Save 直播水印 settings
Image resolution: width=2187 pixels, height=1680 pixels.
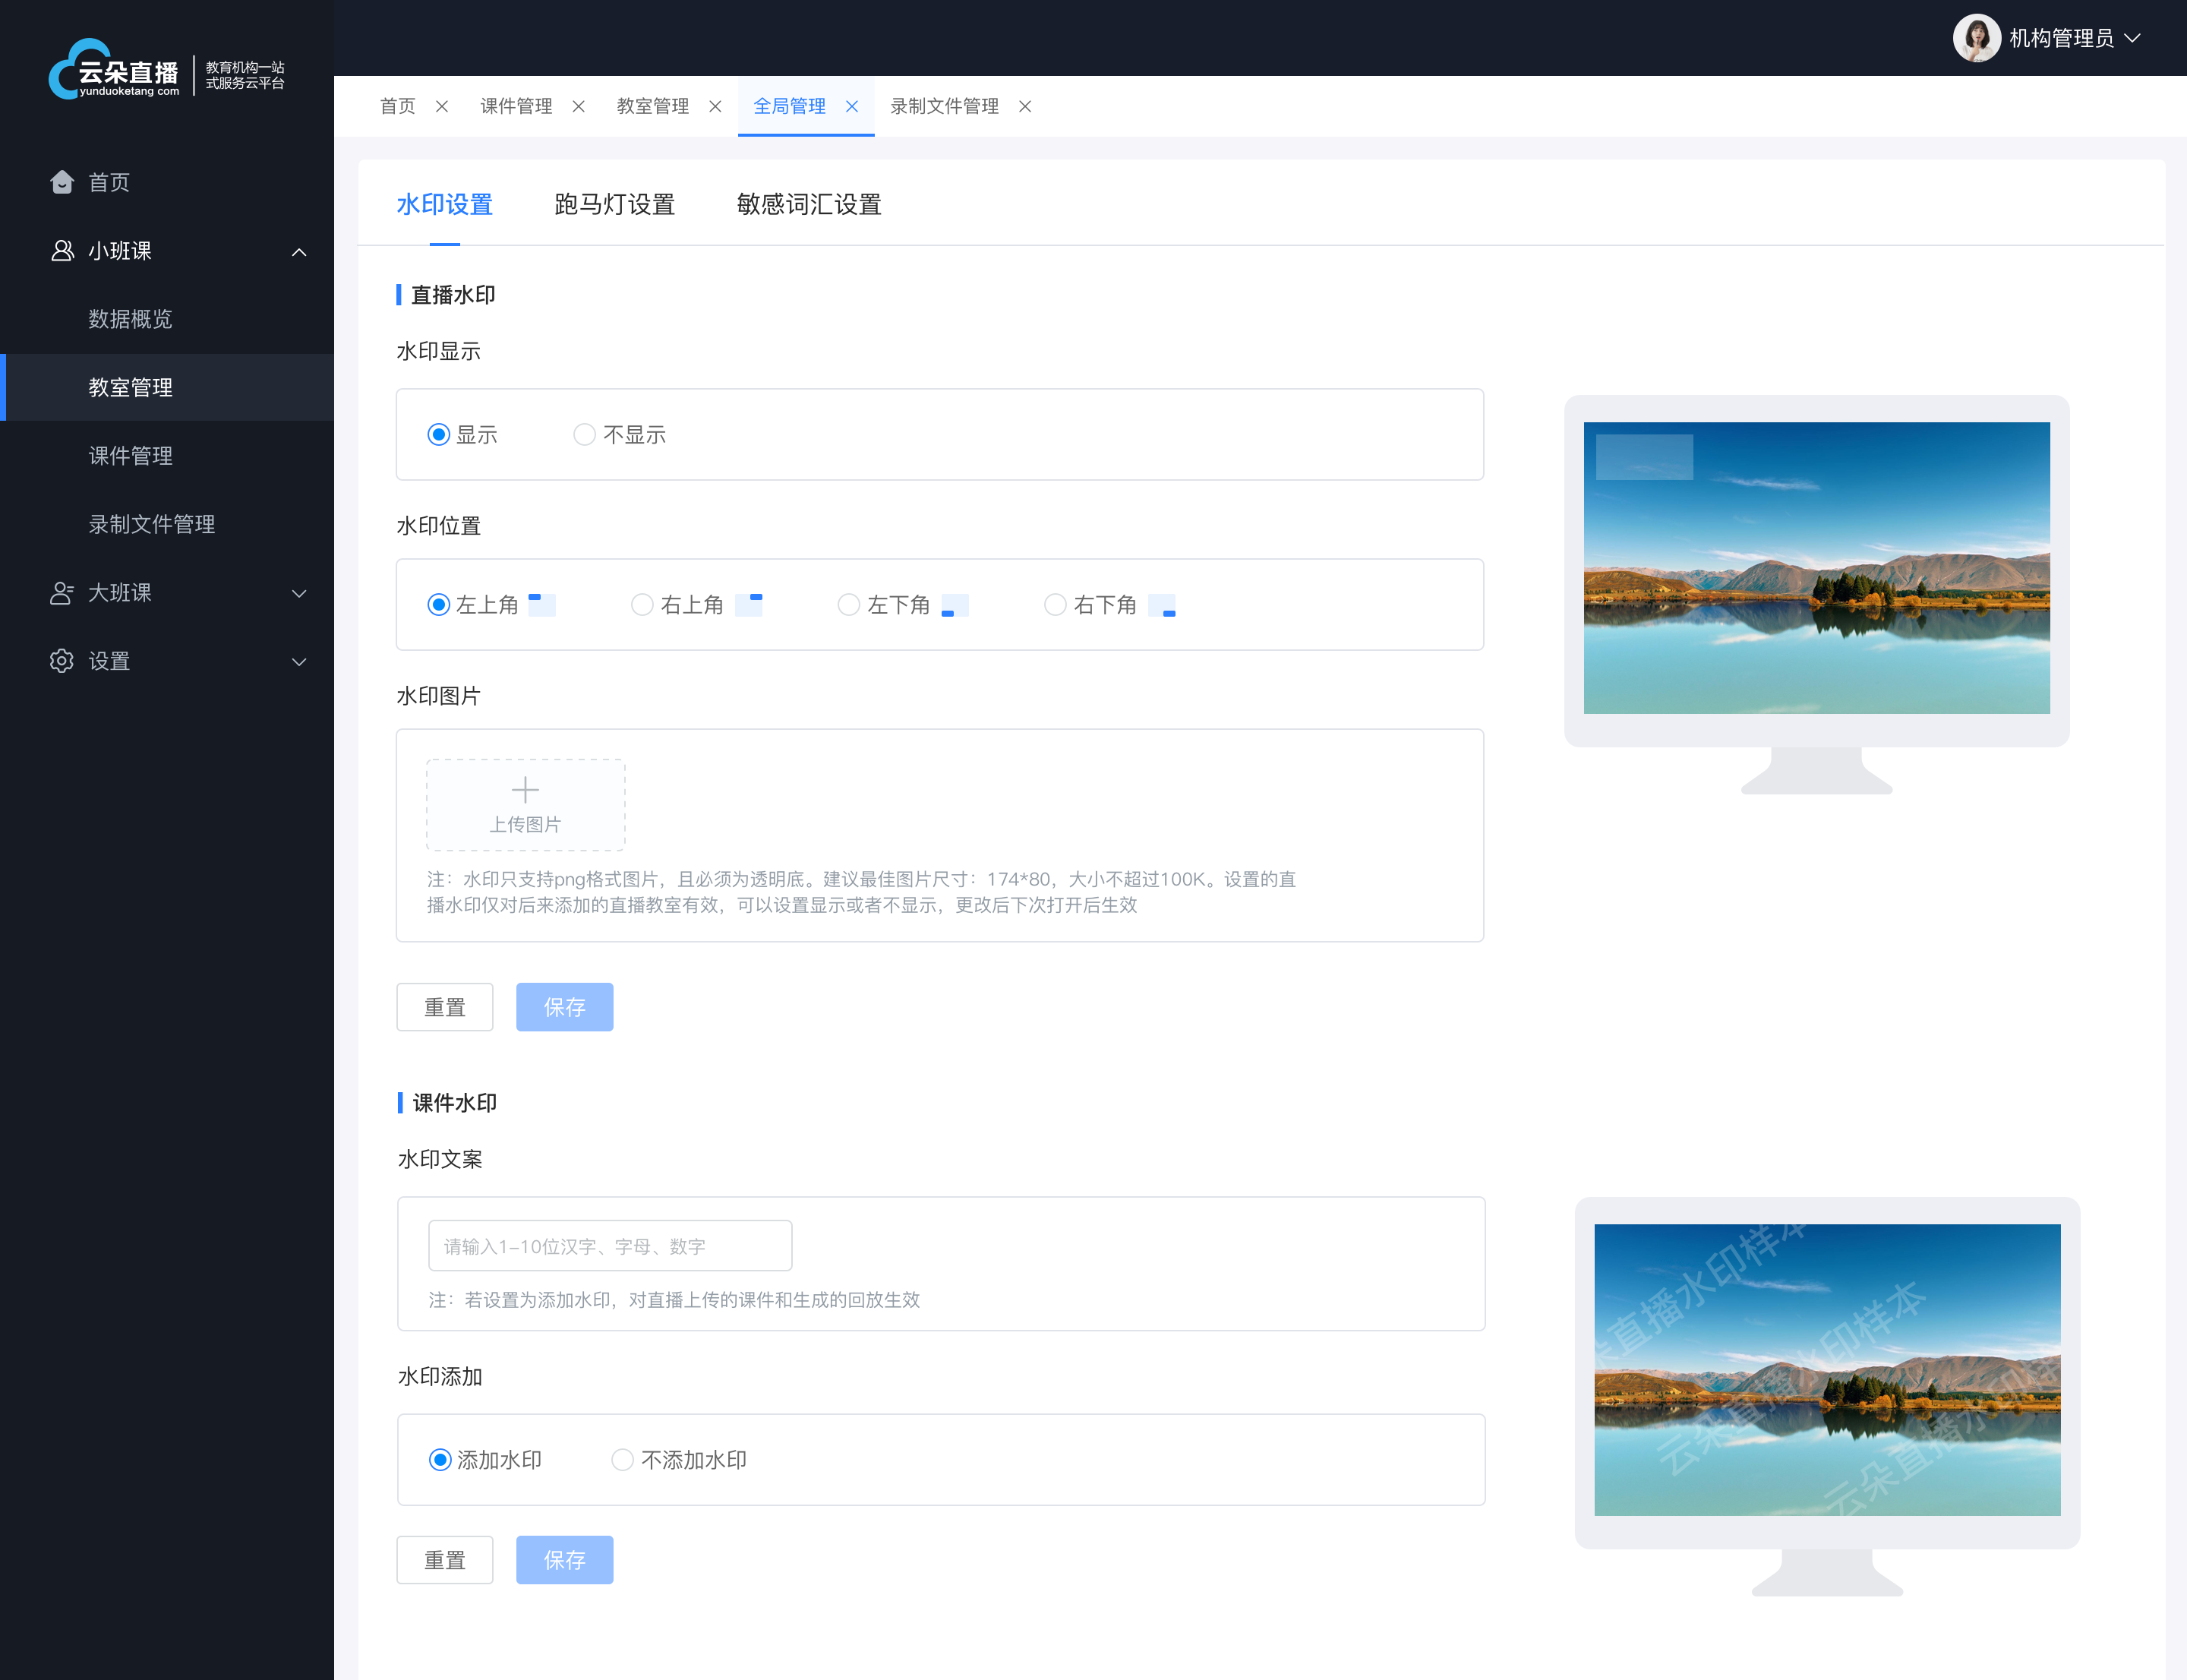tap(564, 1008)
